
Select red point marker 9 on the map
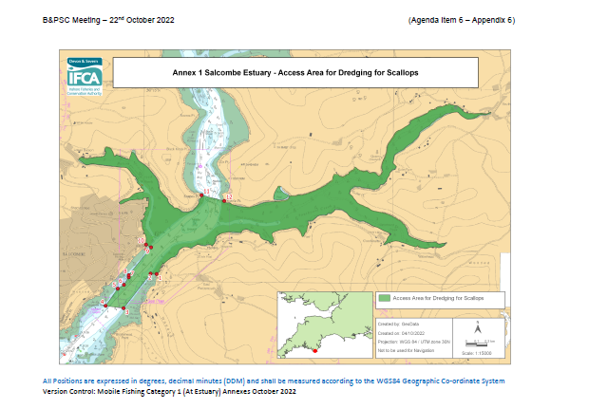(151, 248)
